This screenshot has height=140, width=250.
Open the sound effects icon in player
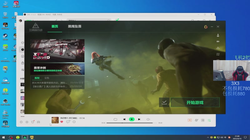(197, 120)
